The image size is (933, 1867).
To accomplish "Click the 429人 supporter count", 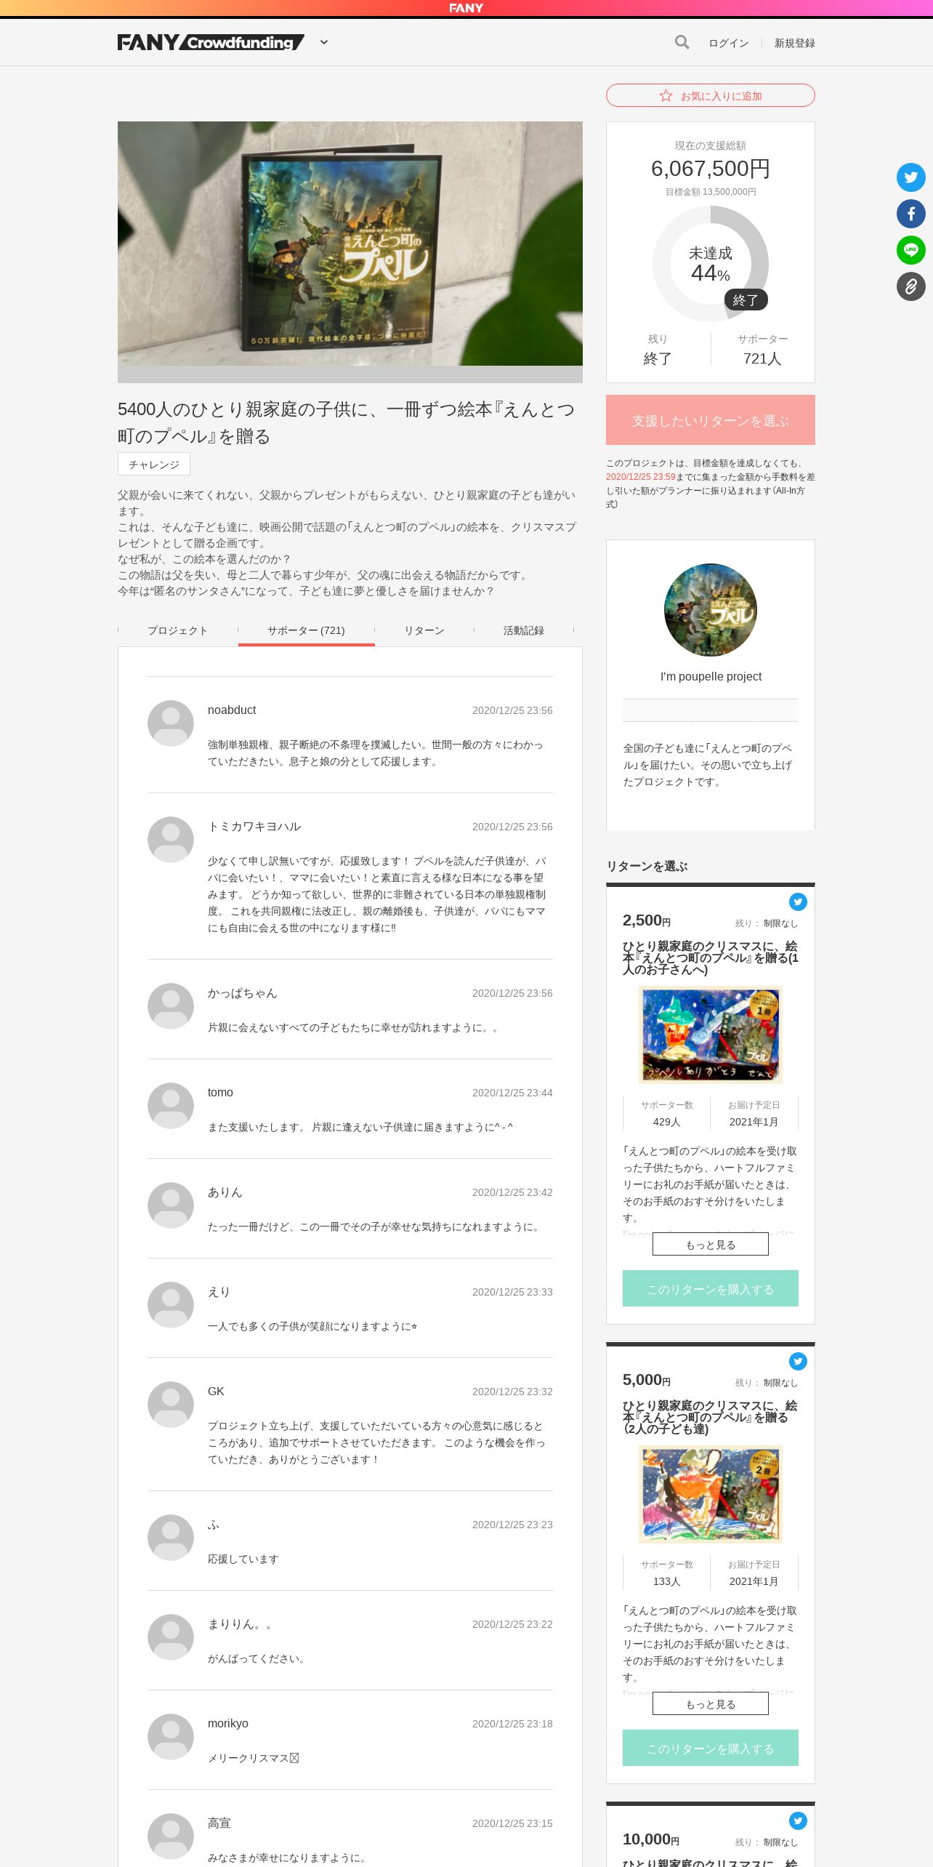I will coord(666,1122).
